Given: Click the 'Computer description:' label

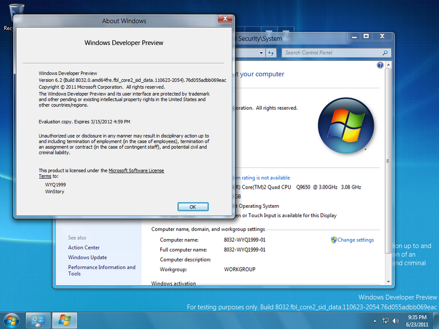Looking at the screenshot, I should 185,259.
